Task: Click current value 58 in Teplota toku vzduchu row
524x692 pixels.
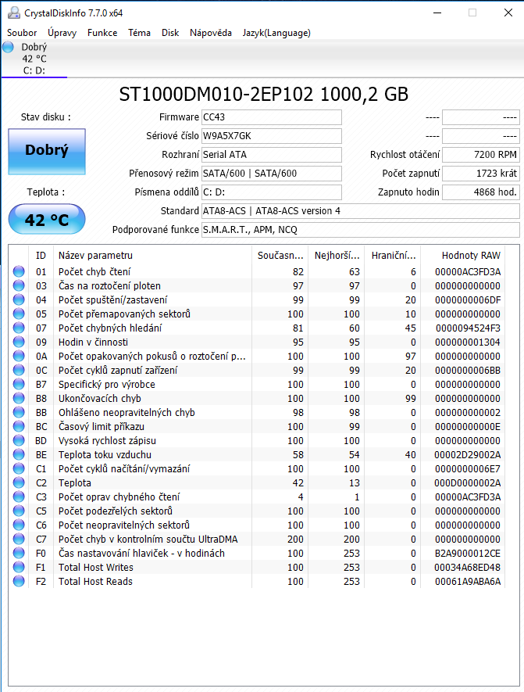Action: point(298,455)
